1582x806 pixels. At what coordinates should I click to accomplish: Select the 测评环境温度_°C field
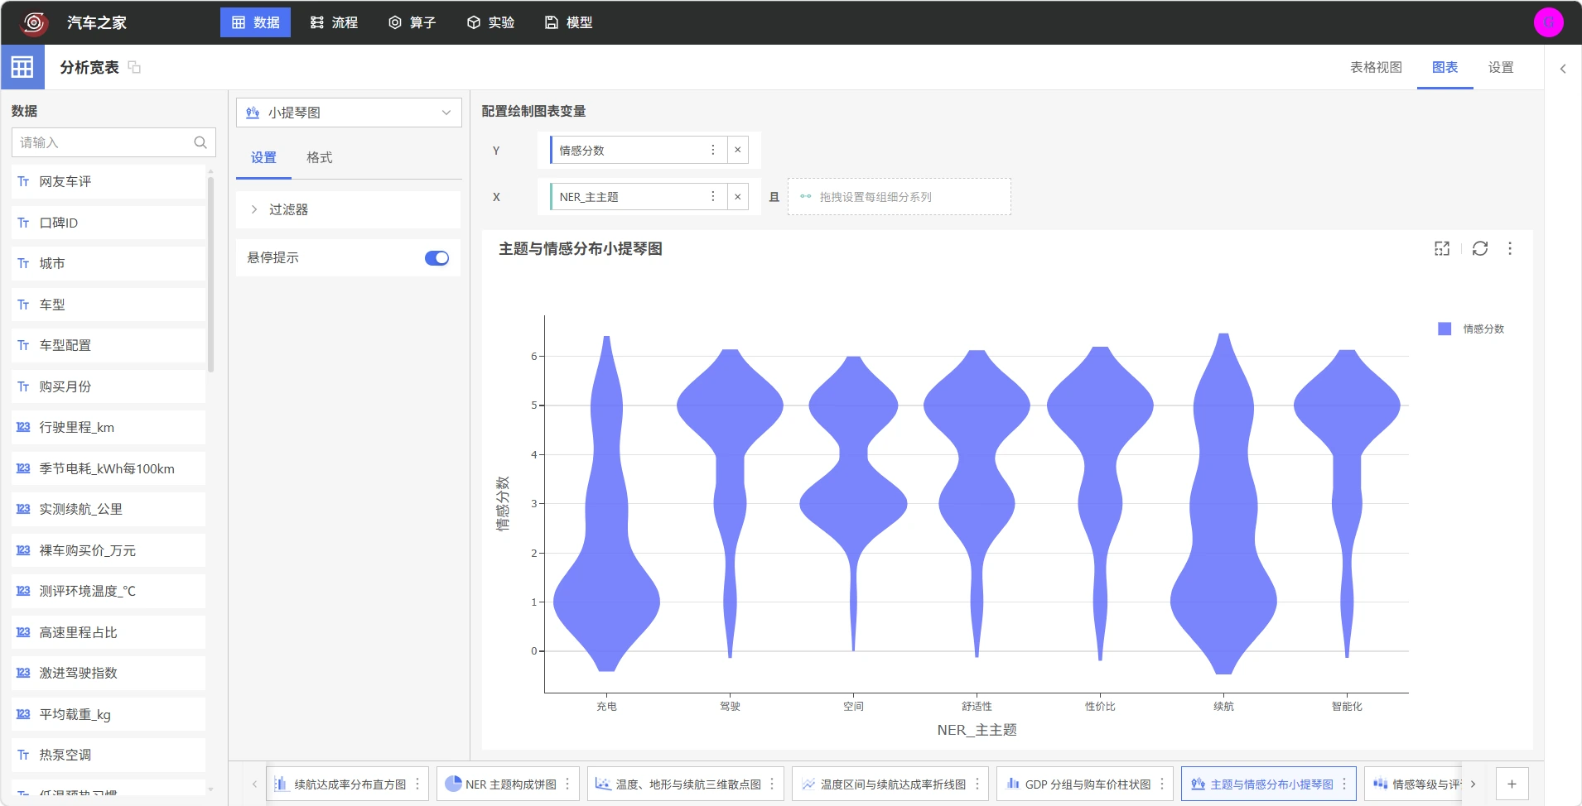(x=109, y=591)
